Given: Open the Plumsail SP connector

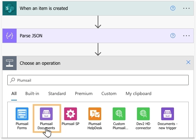Looking at the screenshot, I should [71, 114].
